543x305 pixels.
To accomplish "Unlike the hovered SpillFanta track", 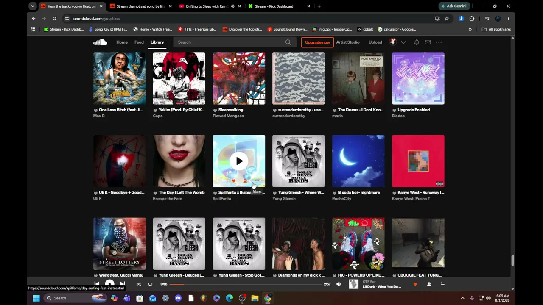I will (233, 181).
